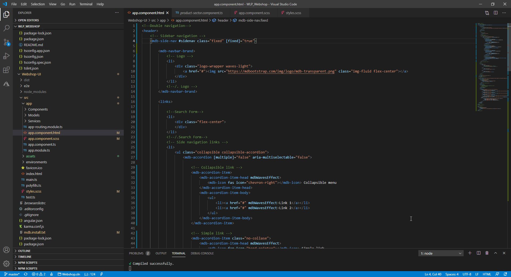Collapse the Webshop-UI folder

tap(31, 74)
